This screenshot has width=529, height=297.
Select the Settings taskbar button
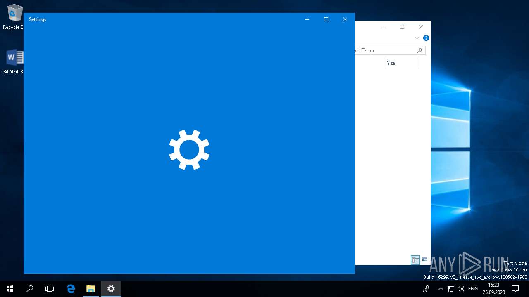pyautogui.click(x=111, y=289)
